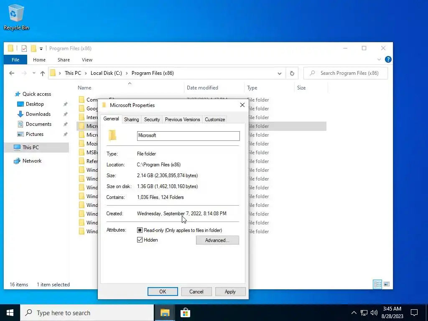
Task: Open the network icon in system tray
Action: [x=364, y=313]
